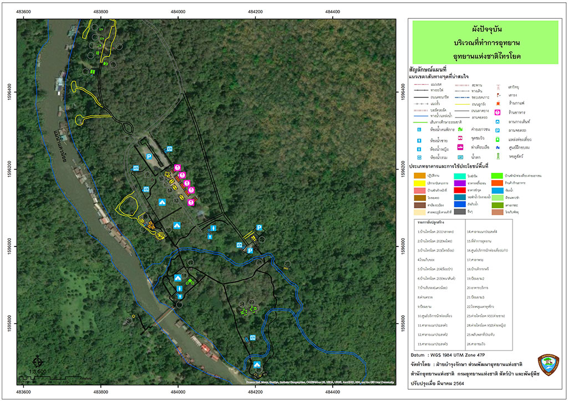Select the green tourist attraction legend icon

pyautogui.click(x=498, y=139)
